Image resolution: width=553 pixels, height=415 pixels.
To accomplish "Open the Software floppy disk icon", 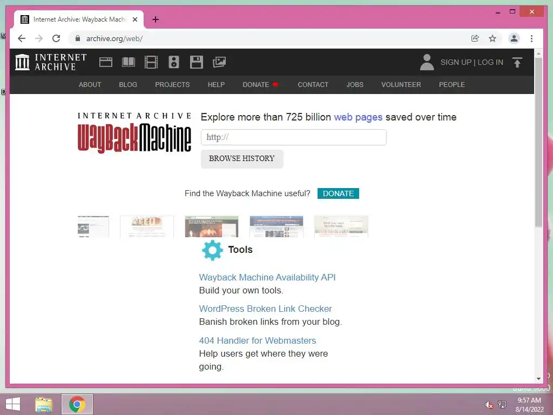I will (x=197, y=62).
